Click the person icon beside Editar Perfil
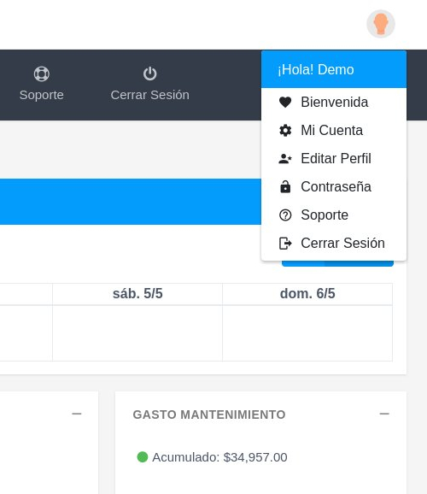Viewport: 427px width, 494px height. 285,158
